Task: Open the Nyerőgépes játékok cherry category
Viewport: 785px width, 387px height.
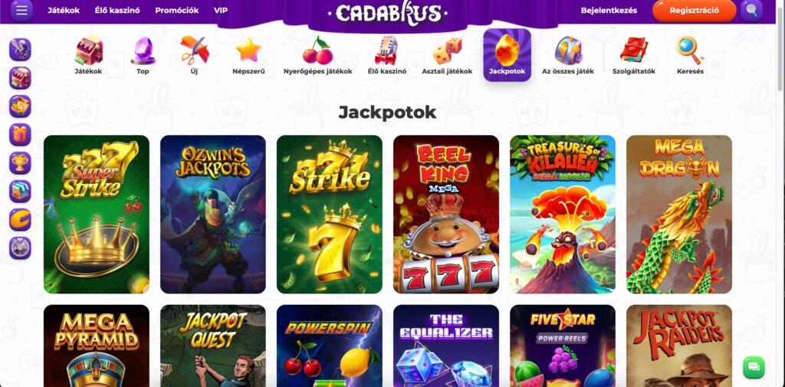Action: [x=317, y=56]
